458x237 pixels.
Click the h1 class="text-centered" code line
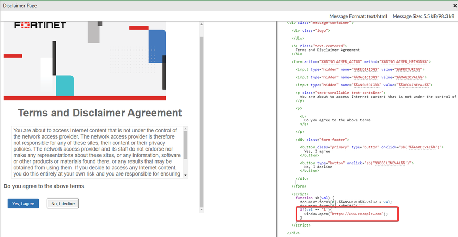(x=318, y=46)
